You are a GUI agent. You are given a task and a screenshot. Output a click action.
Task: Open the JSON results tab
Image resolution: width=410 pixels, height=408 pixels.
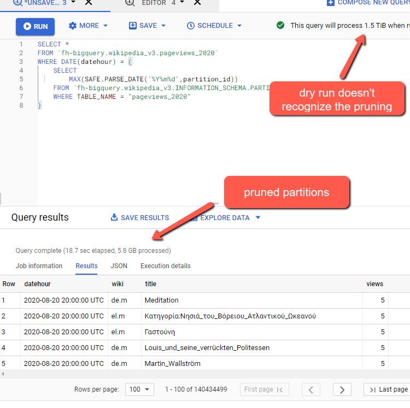[119, 266]
